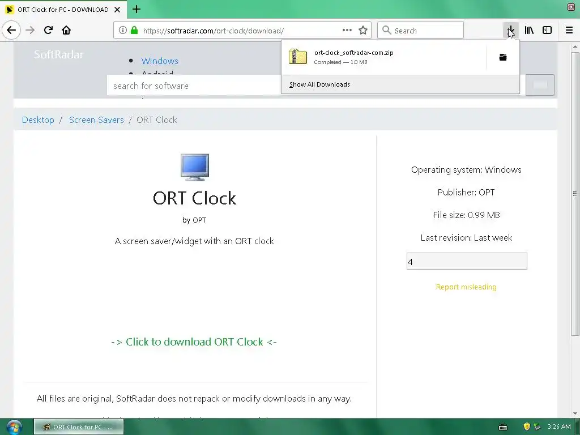Open containing folder for downloaded zip
Screen dimensions: 580x435
click(x=503, y=57)
